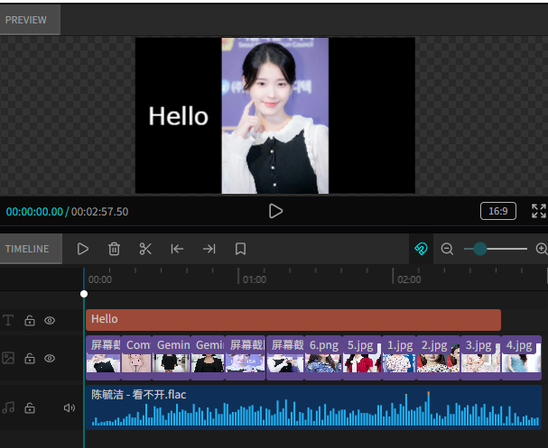The height and width of the screenshot is (448, 548).
Task: Play the timeline from the toolbar
Action: click(82, 249)
